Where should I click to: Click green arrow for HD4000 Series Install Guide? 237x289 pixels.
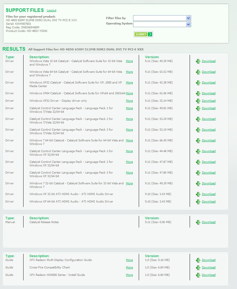(x=198, y=275)
